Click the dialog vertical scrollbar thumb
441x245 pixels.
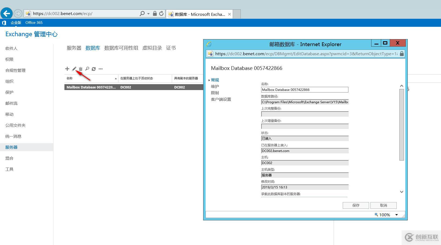pos(402,125)
